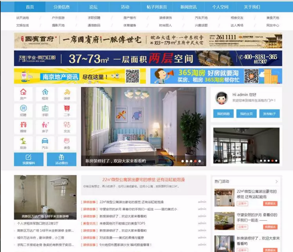Open the 新闻资讯 navigation tab
Viewport: 293px width, 252px height.
click(x=188, y=7)
